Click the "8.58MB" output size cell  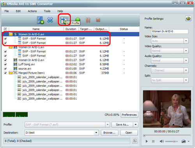pyautogui.click(x=104, y=64)
